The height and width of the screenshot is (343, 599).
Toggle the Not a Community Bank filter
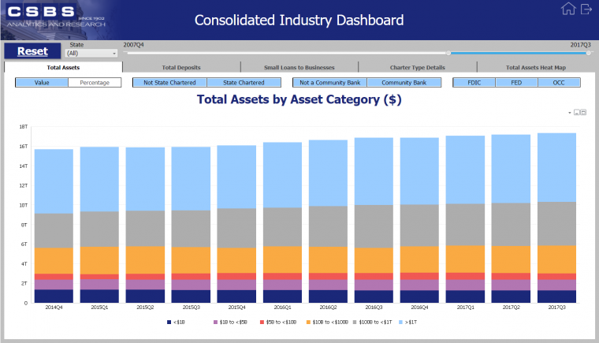tap(330, 83)
